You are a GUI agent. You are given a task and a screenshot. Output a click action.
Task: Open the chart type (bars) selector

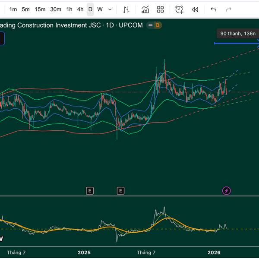click(126, 9)
